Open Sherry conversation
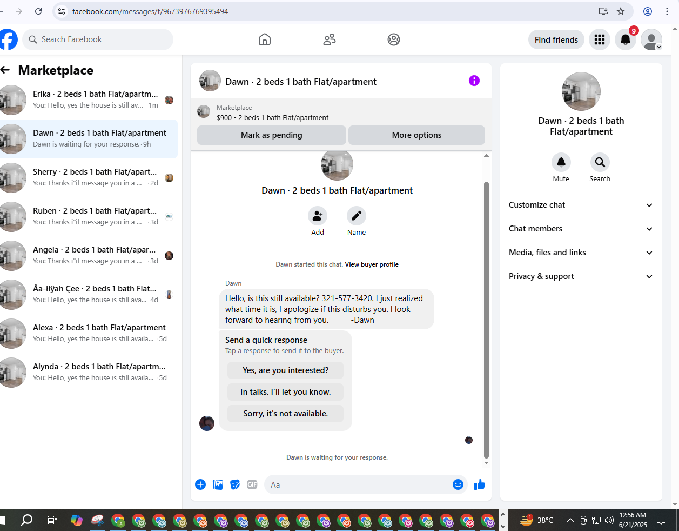This screenshot has height=531, width=679. [x=89, y=178]
